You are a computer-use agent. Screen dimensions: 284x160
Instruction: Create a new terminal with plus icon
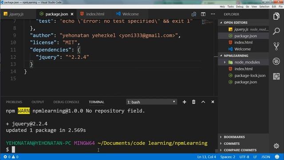point(185,102)
